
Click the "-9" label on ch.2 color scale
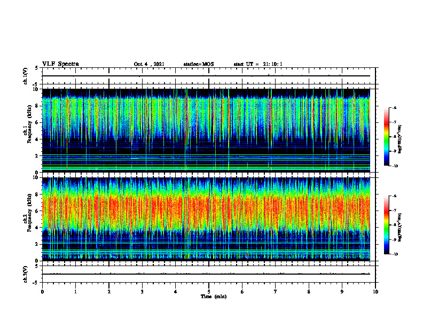click(x=394, y=239)
